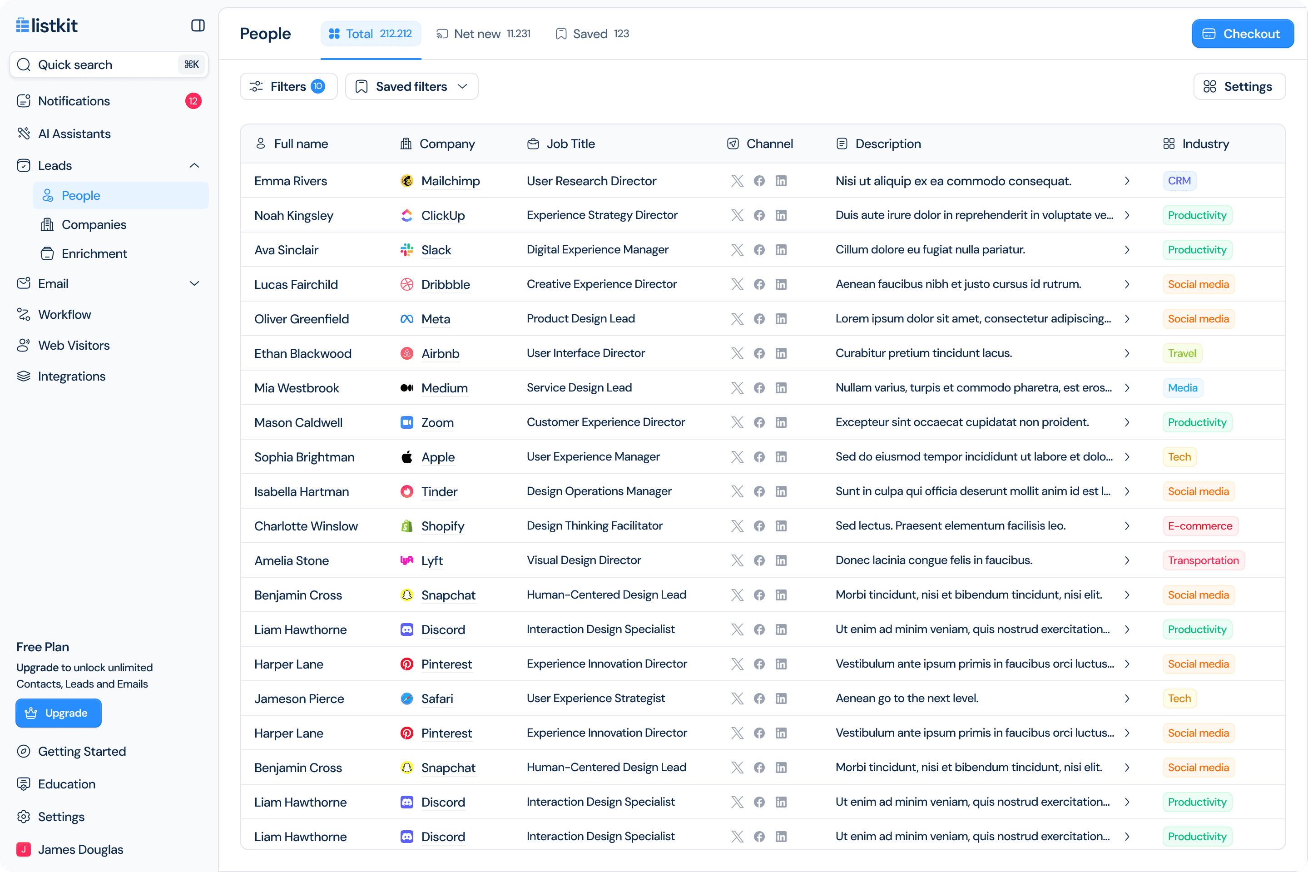Open Ava Sinclair's LinkedIn channel icon
The image size is (1308, 872).
tap(781, 250)
